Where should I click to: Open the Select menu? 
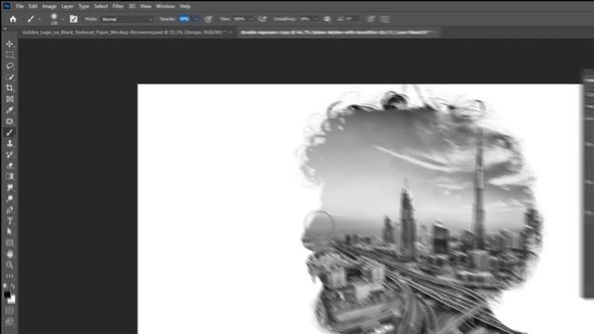click(101, 6)
